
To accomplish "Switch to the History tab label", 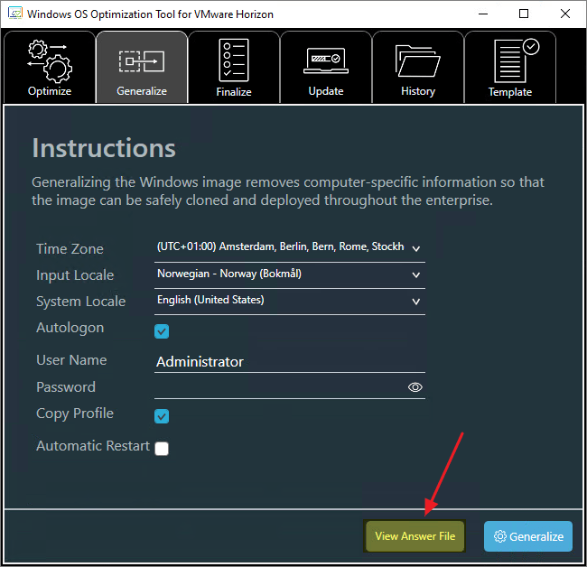I will coord(418,91).
